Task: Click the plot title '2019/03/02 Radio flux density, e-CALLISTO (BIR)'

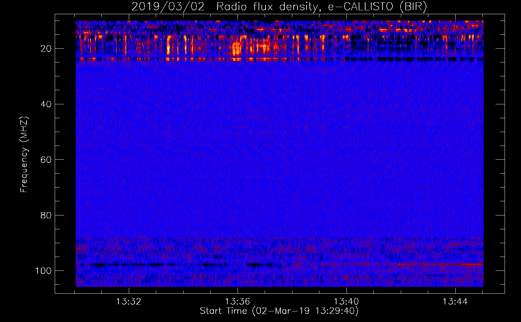Action: pyautogui.click(x=279, y=7)
